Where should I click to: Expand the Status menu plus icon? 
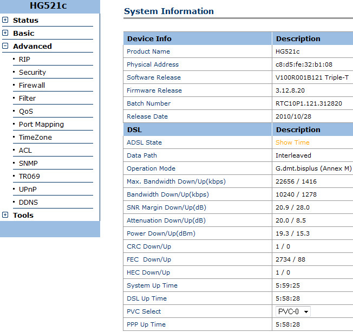coord(5,20)
